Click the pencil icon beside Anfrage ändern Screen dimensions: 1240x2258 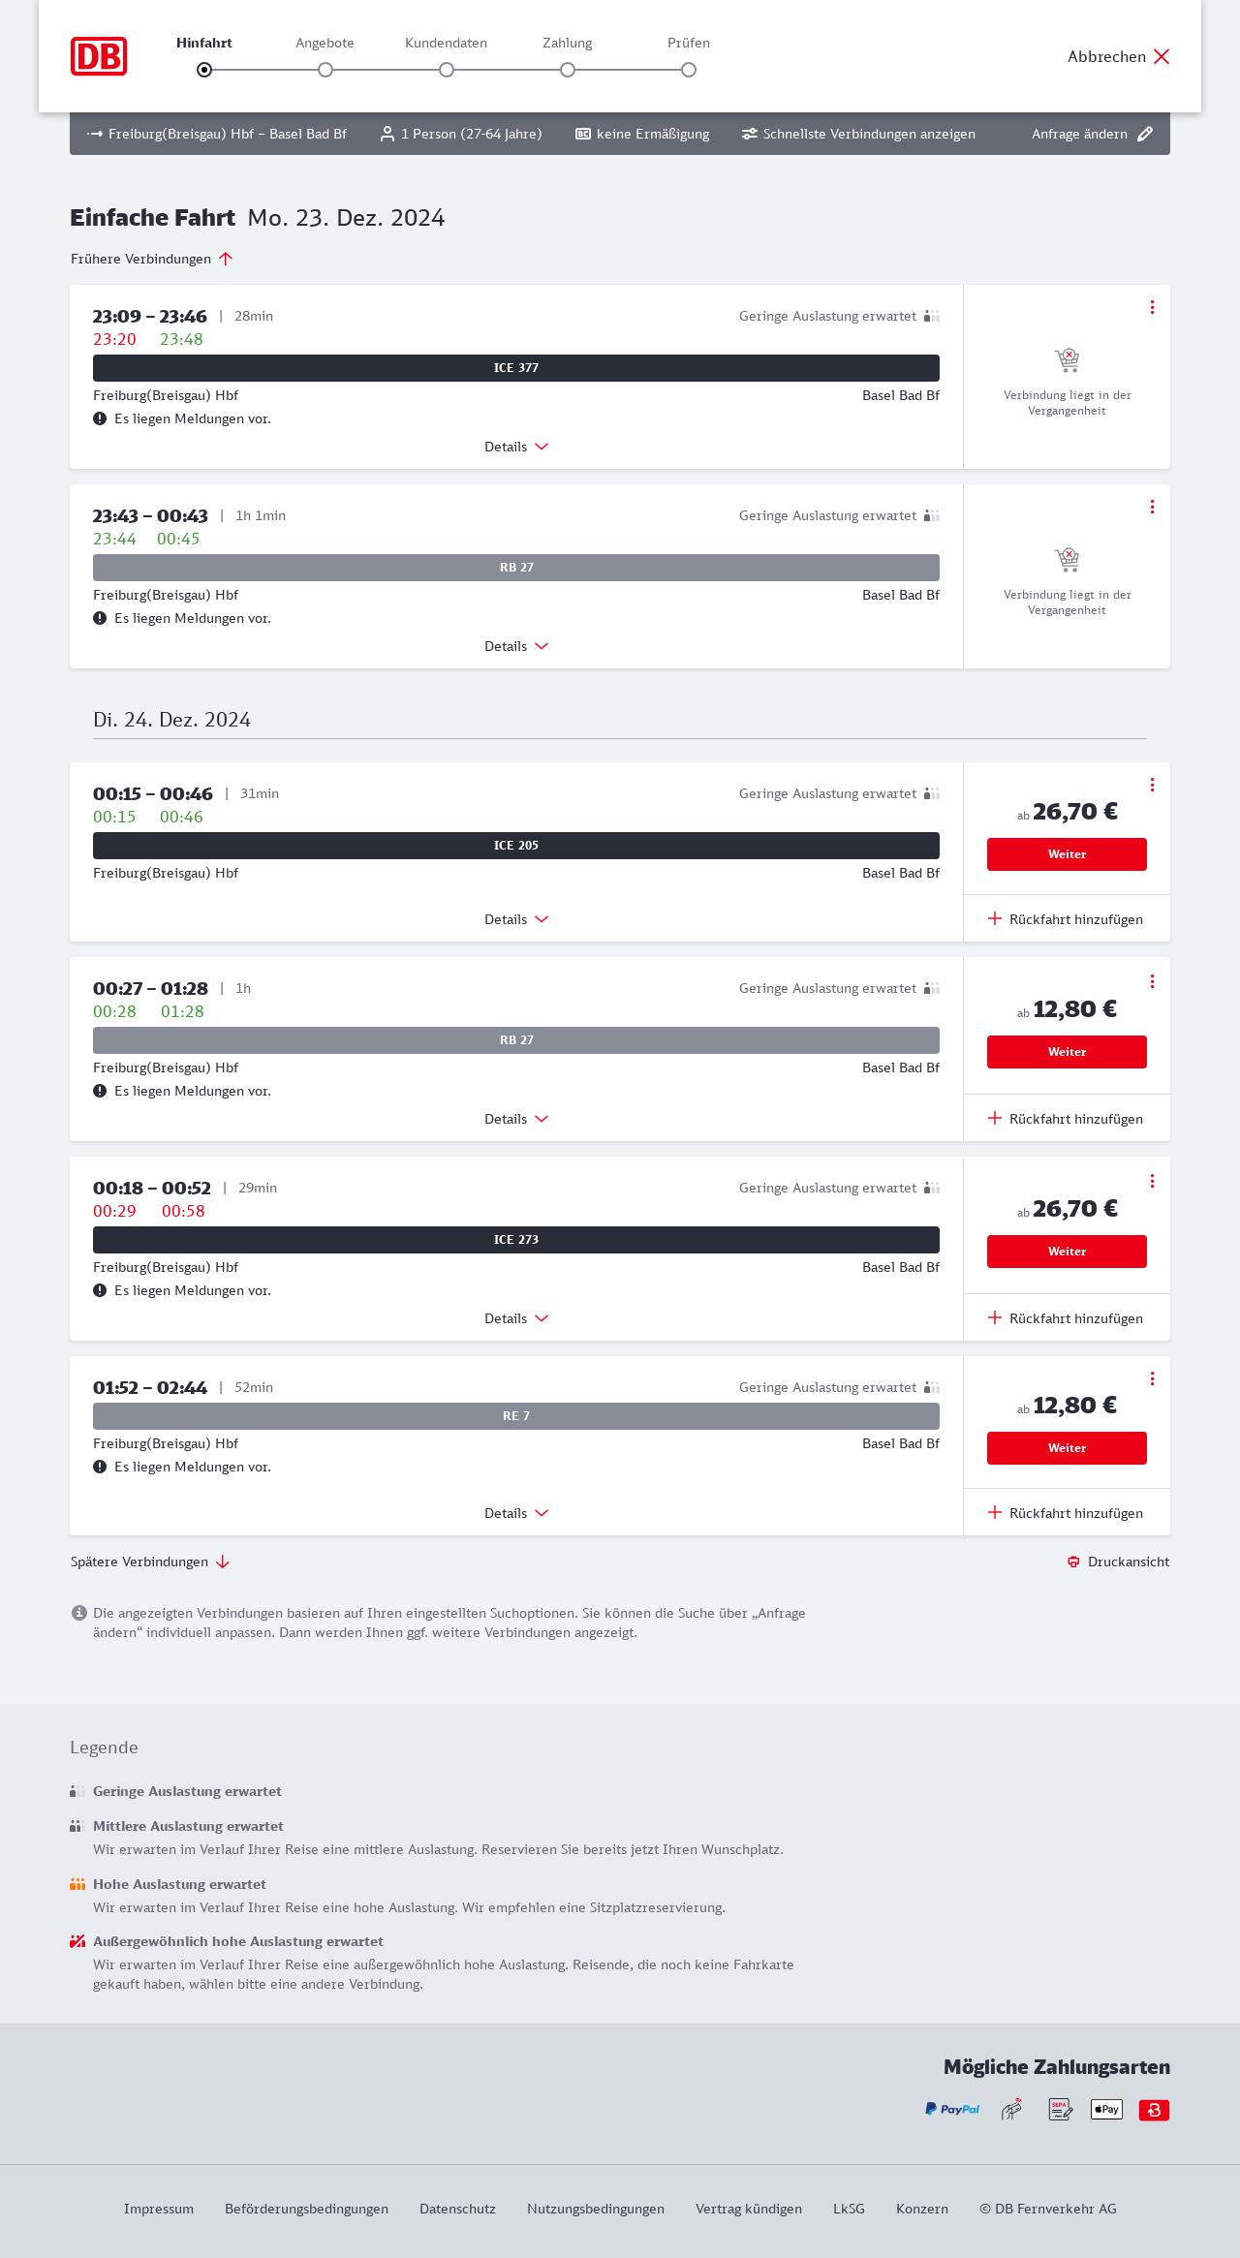[1145, 134]
